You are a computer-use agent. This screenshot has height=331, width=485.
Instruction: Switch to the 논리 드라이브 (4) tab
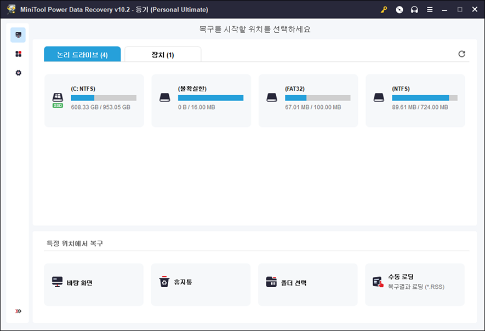click(x=82, y=54)
